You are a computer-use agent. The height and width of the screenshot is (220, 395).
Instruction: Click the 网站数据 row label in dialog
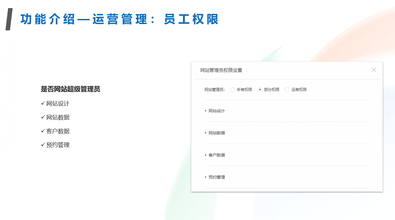click(217, 133)
